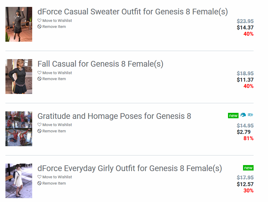Open Fall Casual for Genesis 8 Female(s) title
The width and height of the screenshot is (268, 202).
coord(100,64)
